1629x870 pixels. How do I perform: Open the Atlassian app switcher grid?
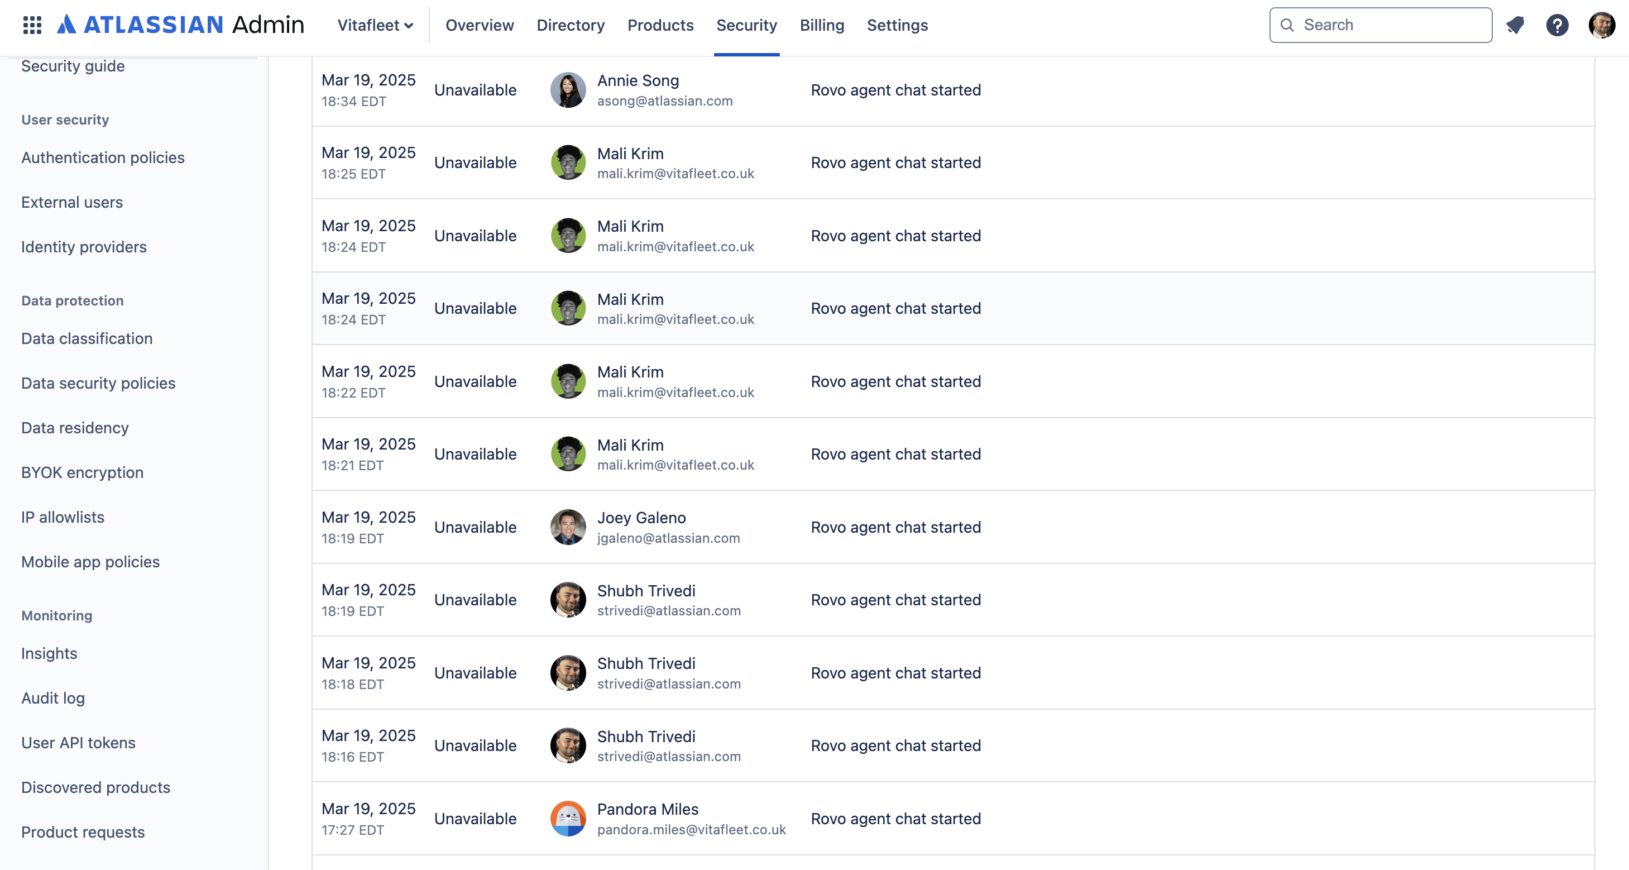[x=31, y=25]
